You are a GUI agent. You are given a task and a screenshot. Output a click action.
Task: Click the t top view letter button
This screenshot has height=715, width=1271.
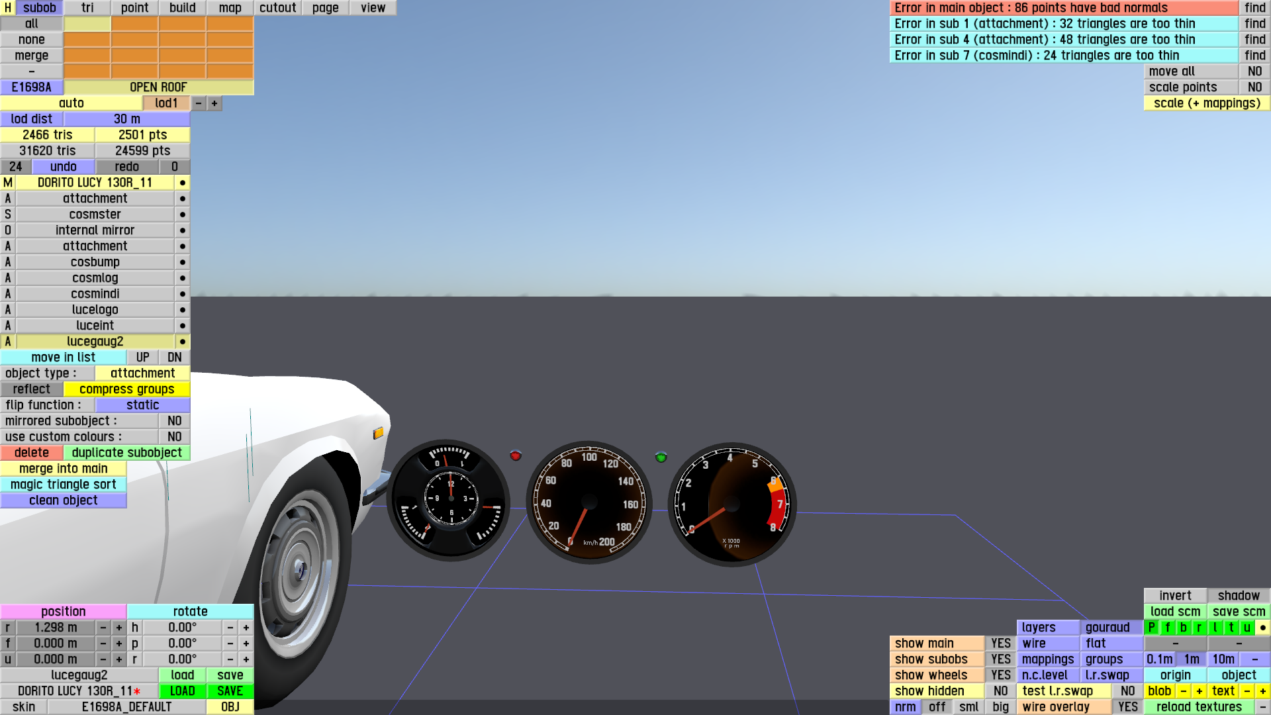(1231, 628)
